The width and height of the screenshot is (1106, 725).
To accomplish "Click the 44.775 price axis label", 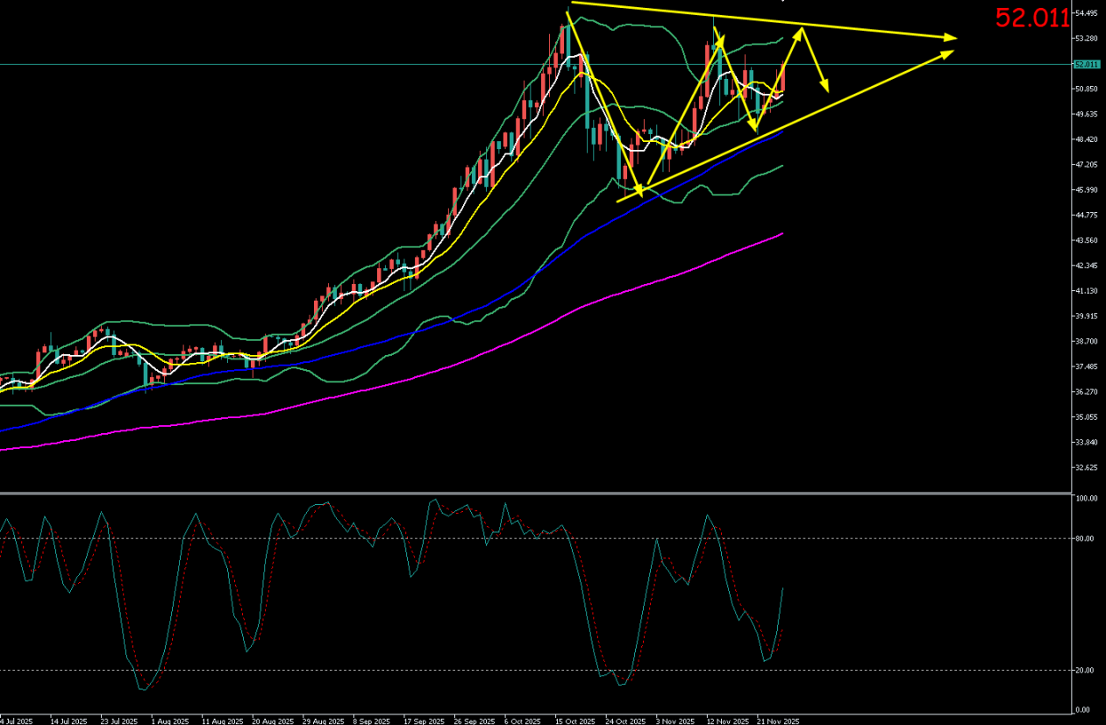I will [x=1088, y=216].
